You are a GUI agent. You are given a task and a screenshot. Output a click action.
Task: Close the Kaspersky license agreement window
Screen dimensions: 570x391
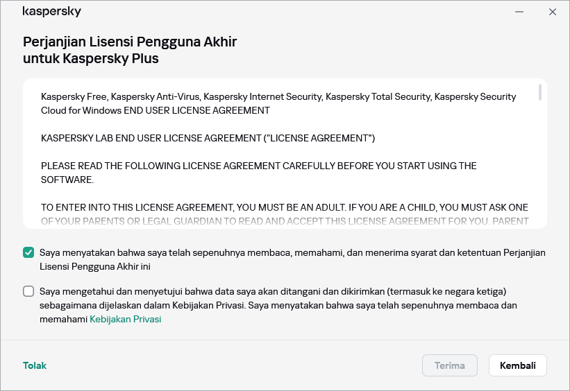coord(553,12)
